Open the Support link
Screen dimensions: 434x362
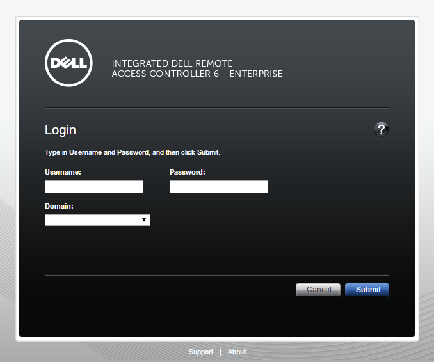[x=201, y=352]
